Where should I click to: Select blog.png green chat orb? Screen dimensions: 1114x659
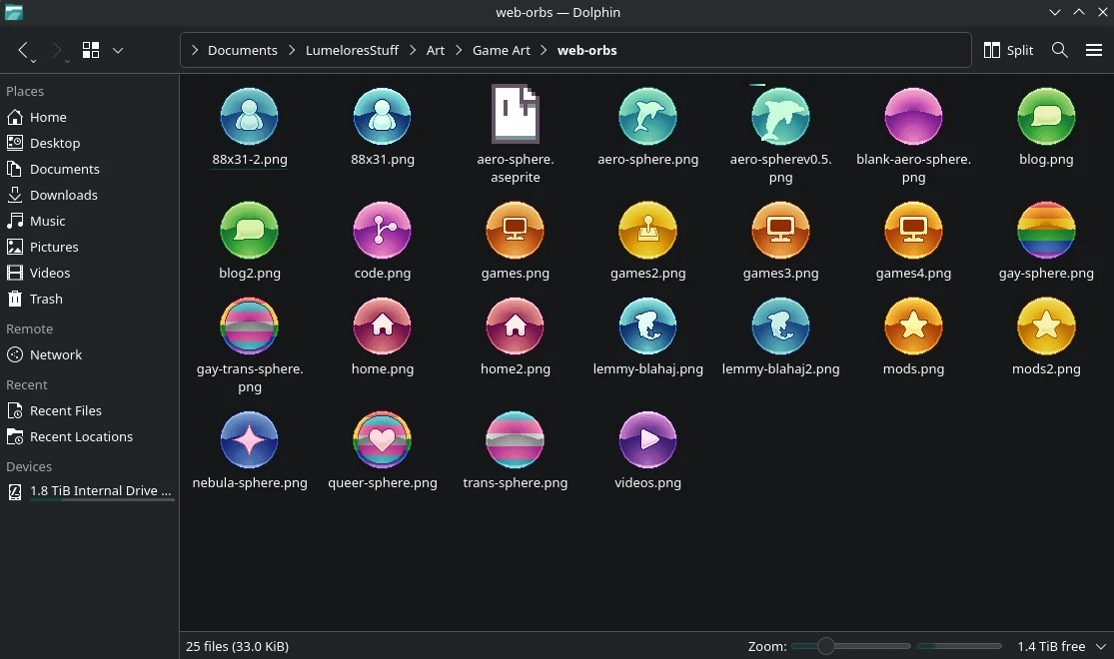pos(1046,117)
